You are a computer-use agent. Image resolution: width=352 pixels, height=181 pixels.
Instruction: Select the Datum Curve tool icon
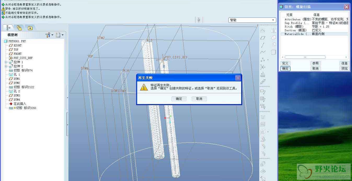263,52
